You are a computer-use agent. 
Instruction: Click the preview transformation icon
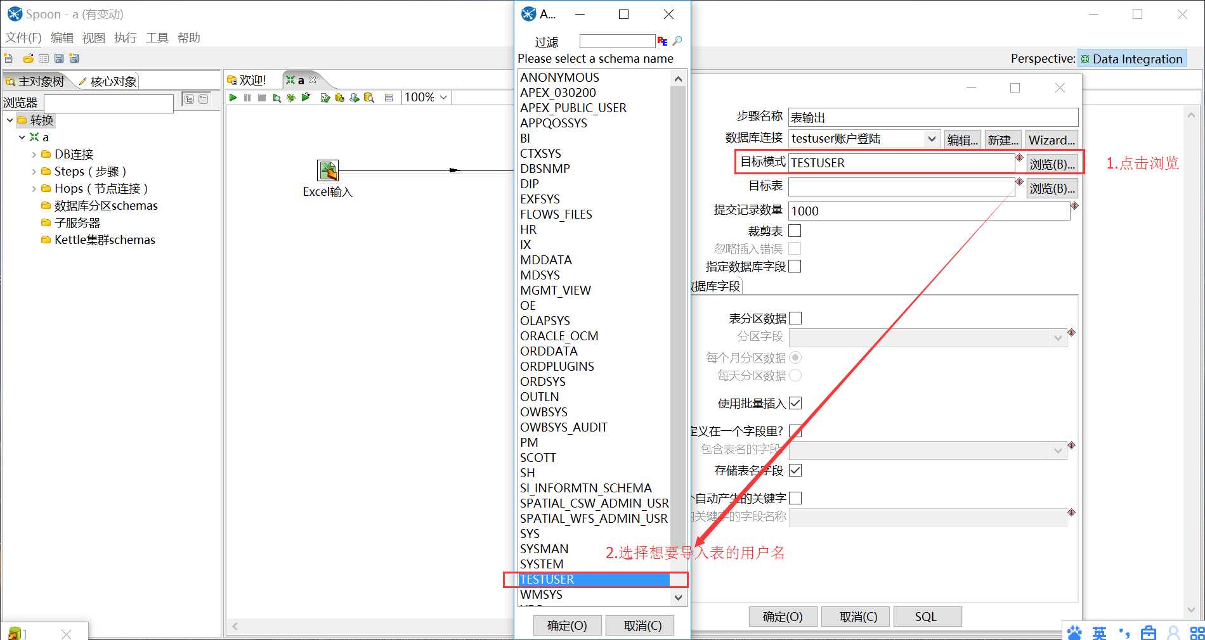click(x=277, y=98)
